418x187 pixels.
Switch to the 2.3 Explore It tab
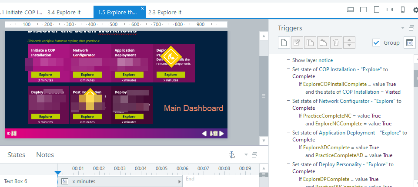point(165,12)
